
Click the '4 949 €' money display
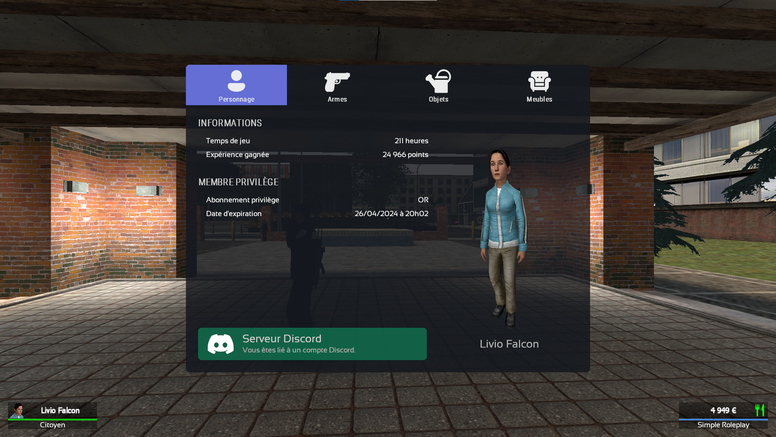pos(723,410)
